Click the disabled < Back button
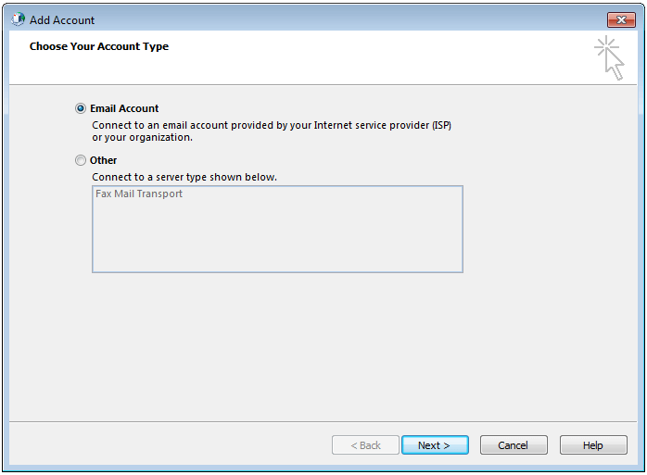647x475 pixels. coord(365,445)
